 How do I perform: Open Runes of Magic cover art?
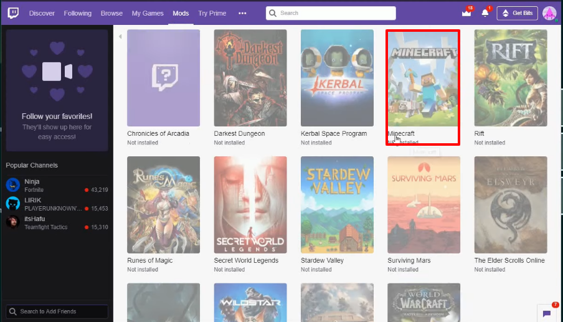click(x=163, y=205)
